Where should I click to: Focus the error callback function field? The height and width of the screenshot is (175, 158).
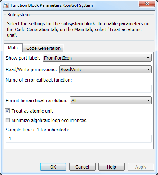click(x=79, y=89)
